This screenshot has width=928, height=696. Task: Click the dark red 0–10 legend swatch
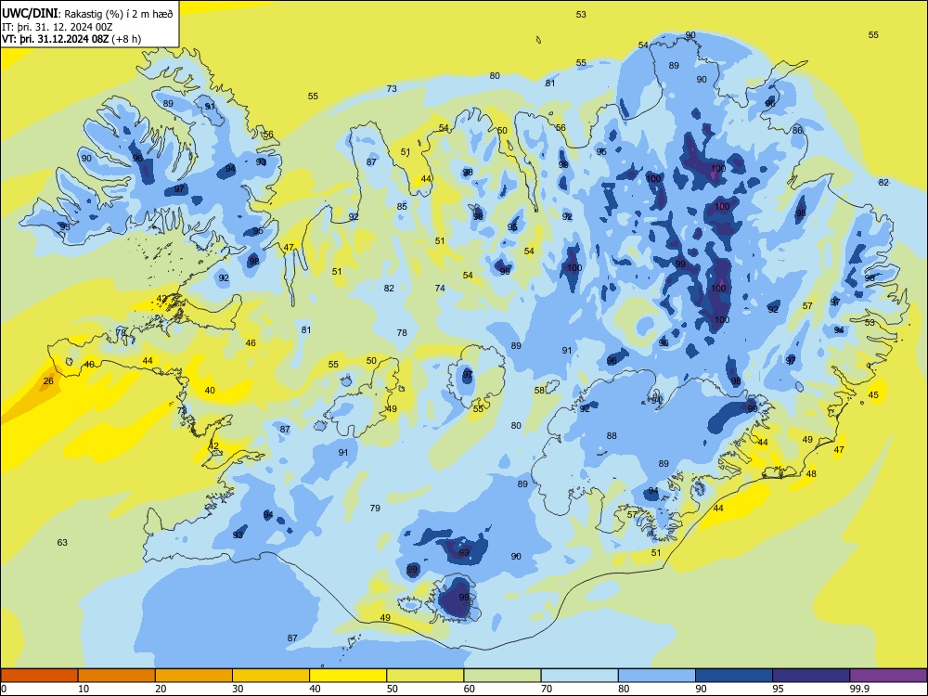click(x=39, y=676)
